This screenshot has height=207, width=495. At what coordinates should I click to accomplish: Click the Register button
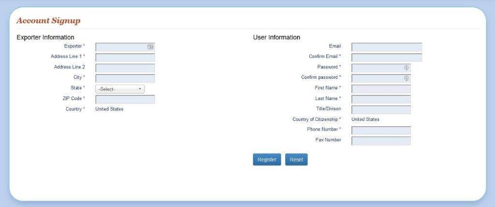[267, 160]
